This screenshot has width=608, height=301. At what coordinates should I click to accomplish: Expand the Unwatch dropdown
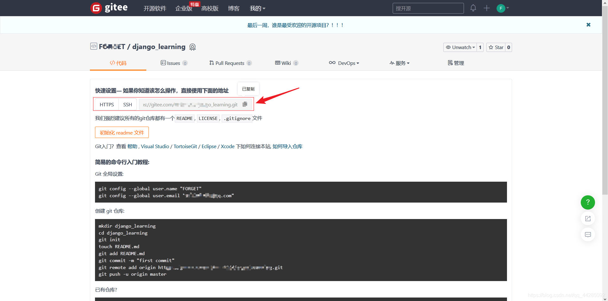(x=460, y=47)
